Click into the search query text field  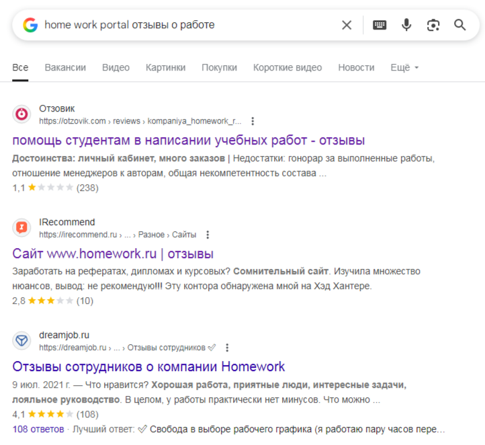pos(188,26)
